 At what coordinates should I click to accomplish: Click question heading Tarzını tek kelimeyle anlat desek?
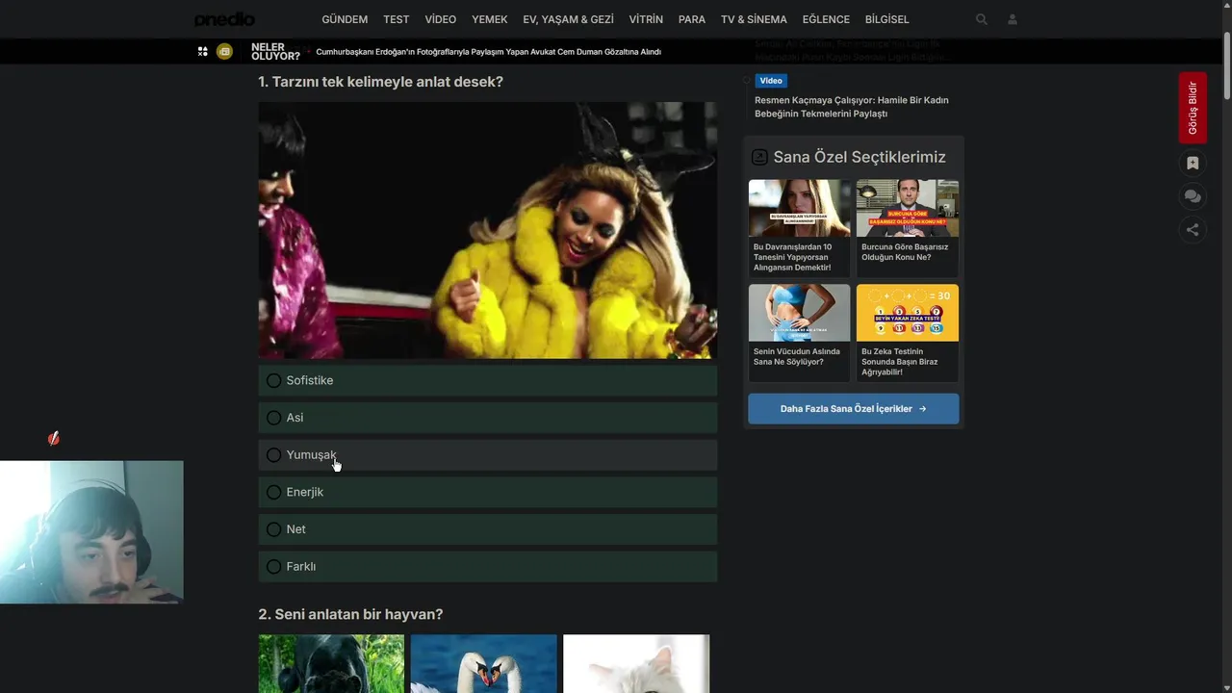380,82
